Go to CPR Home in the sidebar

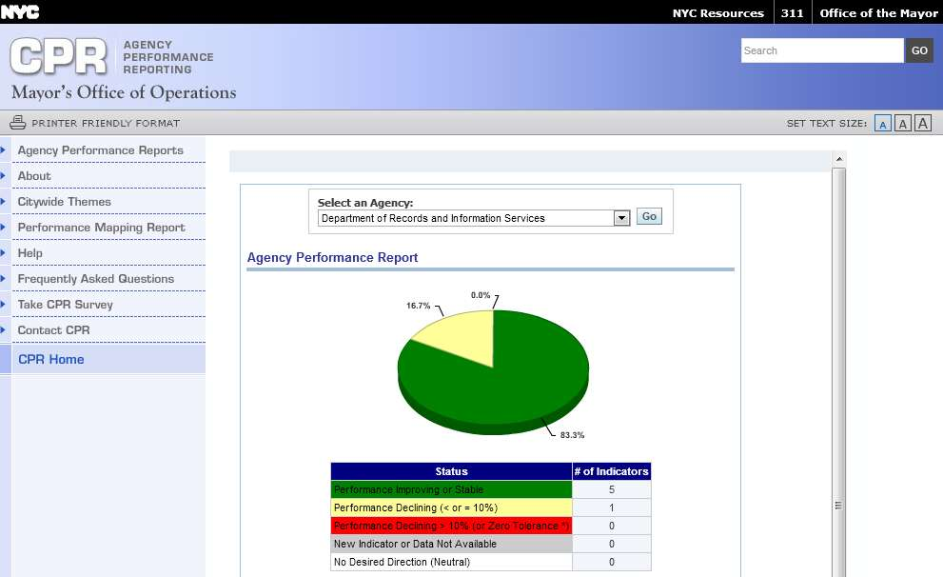pyautogui.click(x=51, y=359)
